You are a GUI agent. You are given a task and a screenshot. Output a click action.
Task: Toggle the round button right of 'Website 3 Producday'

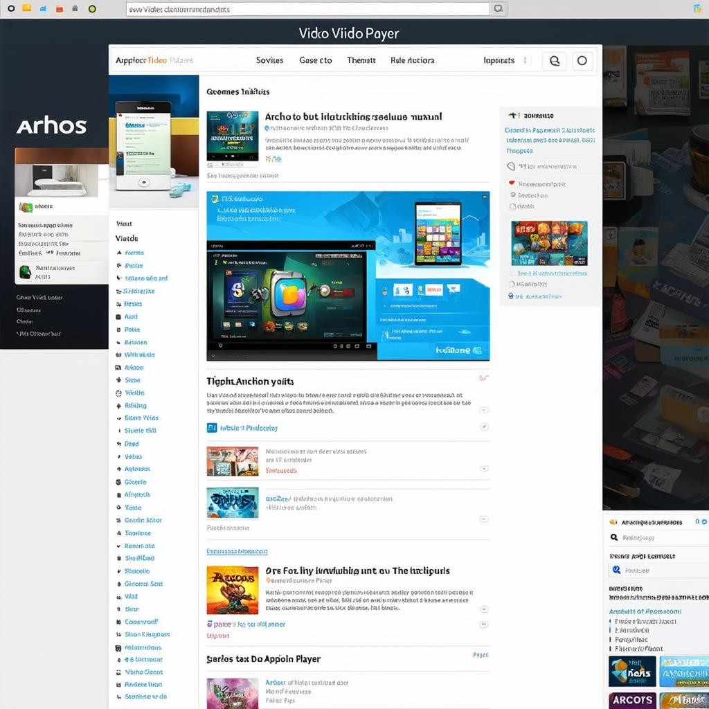(484, 428)
